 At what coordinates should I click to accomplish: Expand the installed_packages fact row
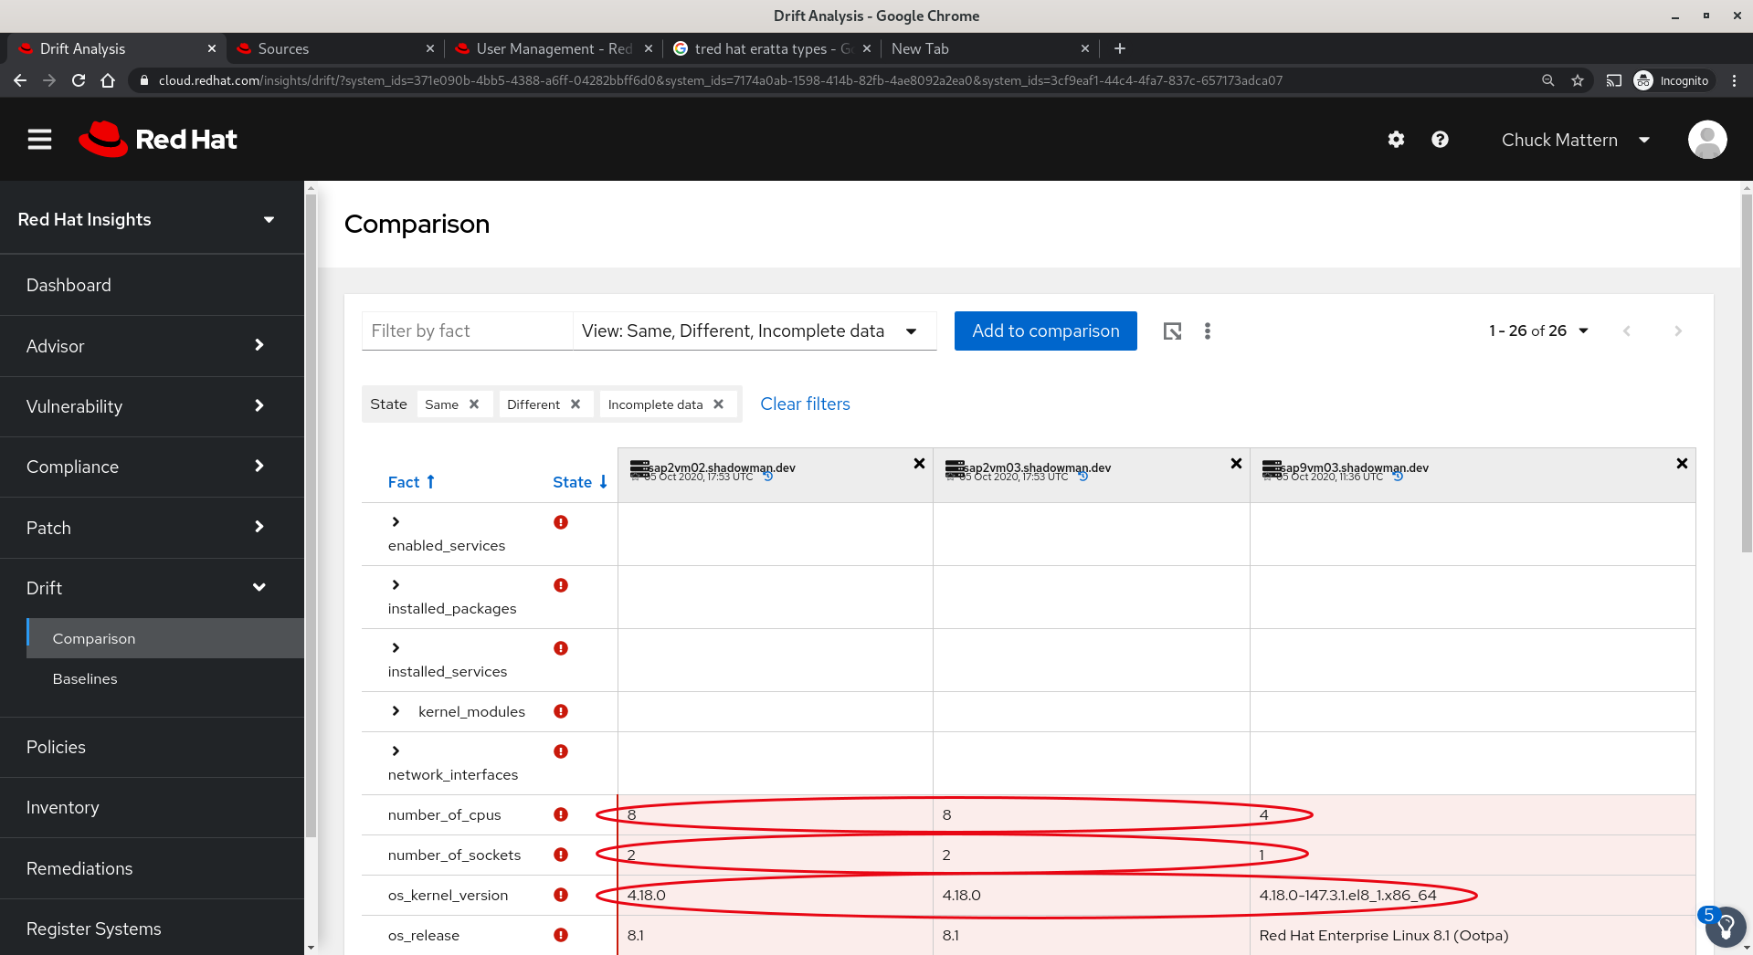click(x=396, y=585)
